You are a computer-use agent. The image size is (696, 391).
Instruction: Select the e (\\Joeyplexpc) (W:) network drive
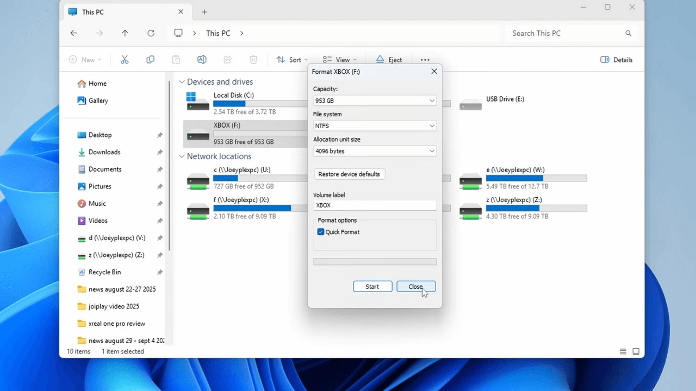tap(523, 178)
